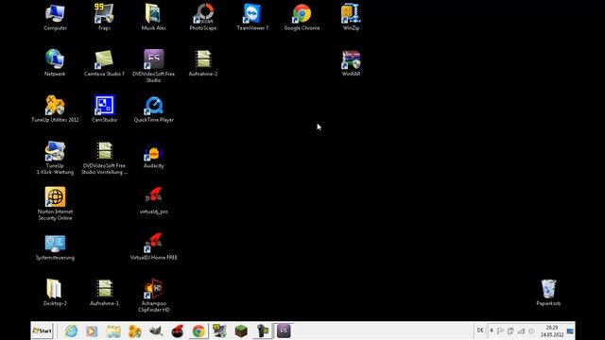Switch to the camcorder recorder taskbar item
Image resolution: width=605 pixels, height=340 pixels.
[x=263, y=331]
